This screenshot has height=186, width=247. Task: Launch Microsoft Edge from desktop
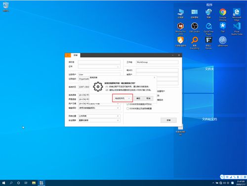click(x=237, y=14)
